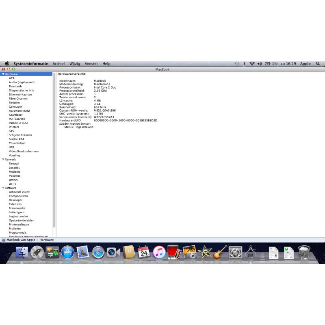Select Voeding item
The image size is (325, 325).
coord(14,156)
